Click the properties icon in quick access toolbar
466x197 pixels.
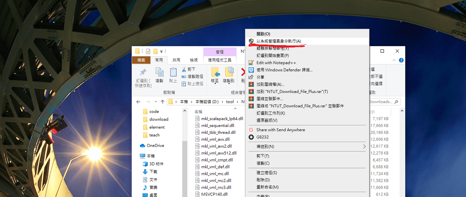[x=148, y=51]
